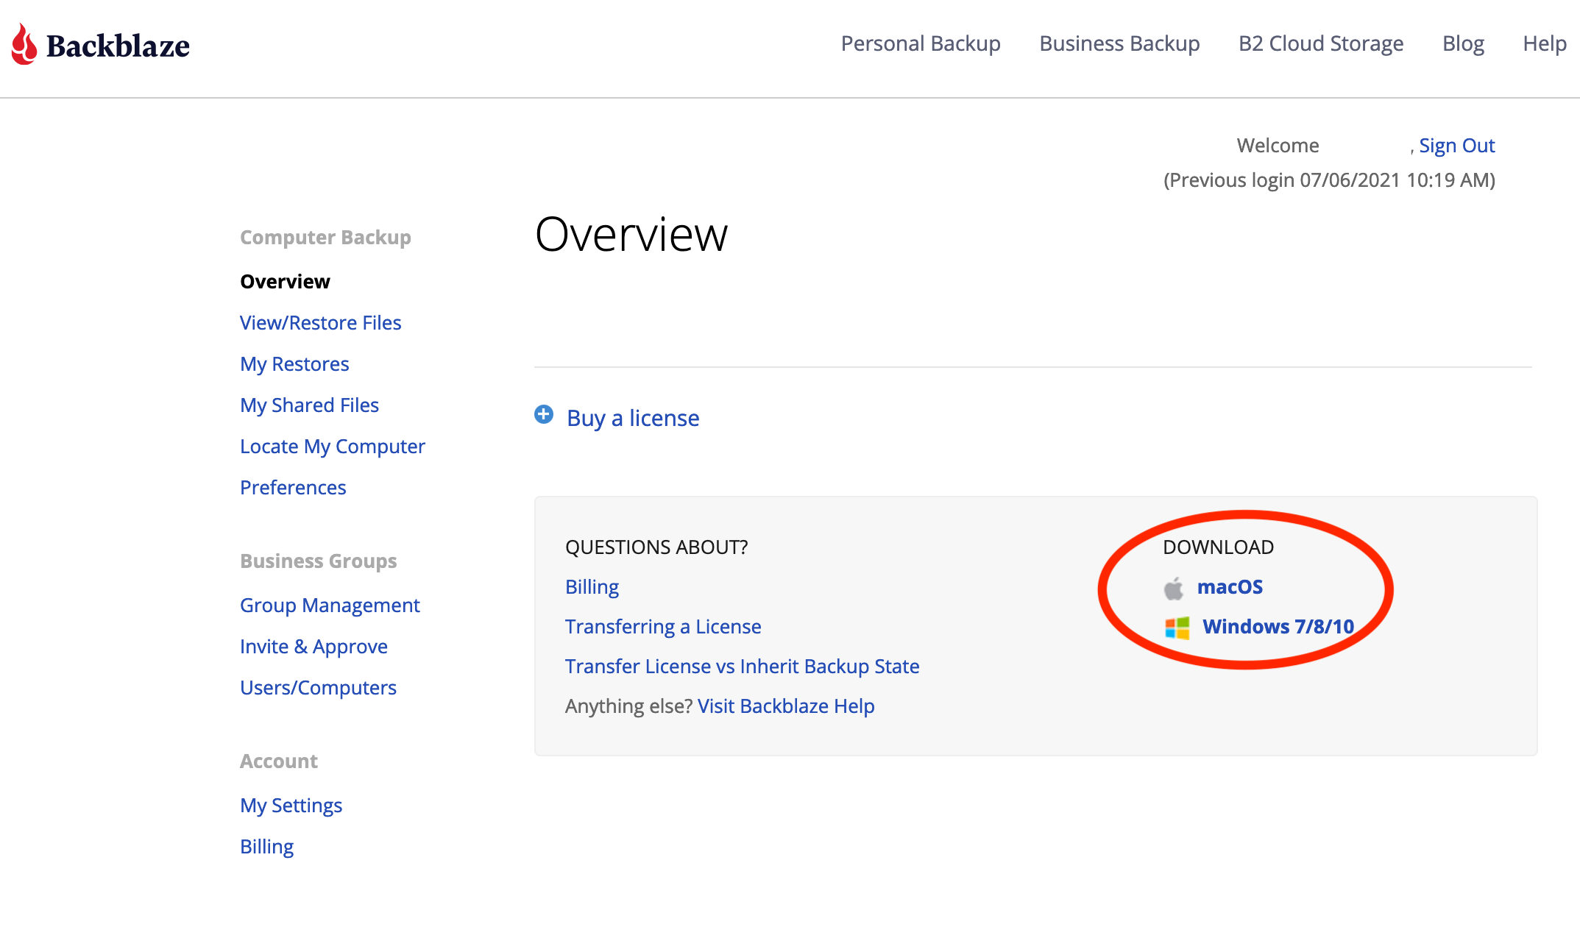1580x927 pixels.
Task: Click the Welcome text near Sign Out
Action: pos(1278,146)
